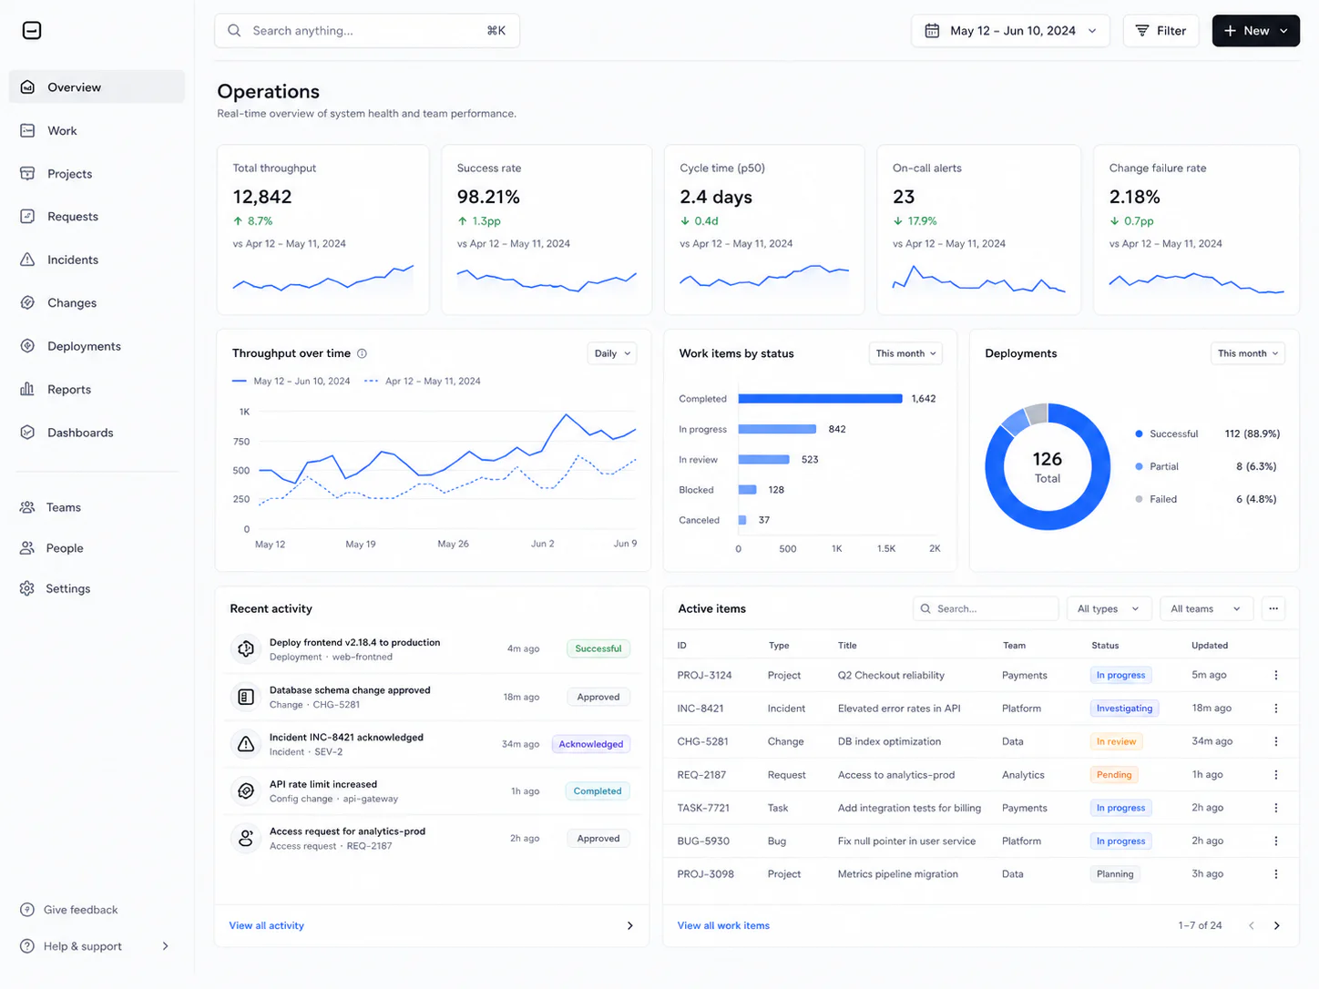Click the Successful status badge in Recent activity
The image size is (1319, 989).
(x=598, y=649)
